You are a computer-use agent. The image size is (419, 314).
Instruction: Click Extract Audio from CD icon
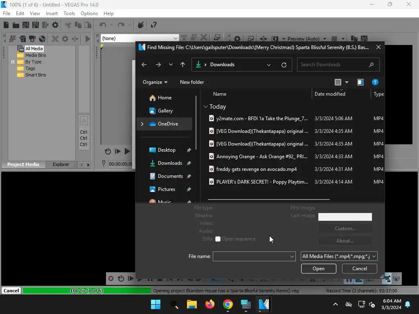[42, 39]
